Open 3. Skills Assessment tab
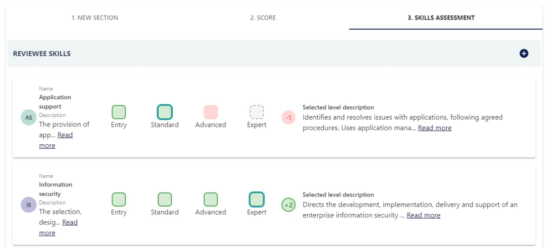 [441, 18]
